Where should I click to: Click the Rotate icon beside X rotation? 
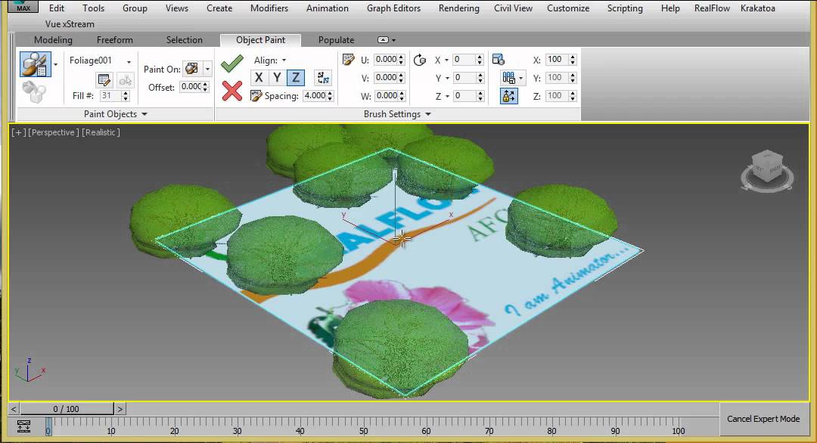click(419, 60)
